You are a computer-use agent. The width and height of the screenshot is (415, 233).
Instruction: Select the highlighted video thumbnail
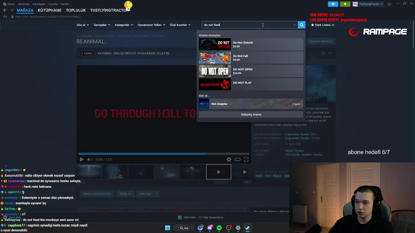click(x=219, y=172)
